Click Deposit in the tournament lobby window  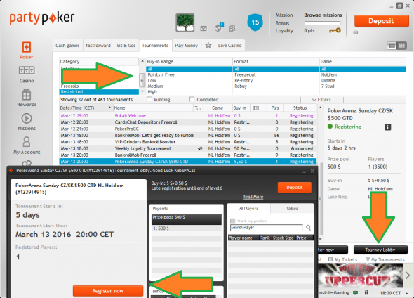[295, 188]
